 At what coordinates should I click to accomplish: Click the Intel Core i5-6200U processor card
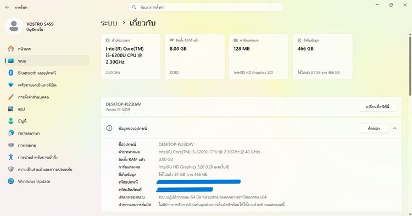pyautogui.click(x=131, y=57)
